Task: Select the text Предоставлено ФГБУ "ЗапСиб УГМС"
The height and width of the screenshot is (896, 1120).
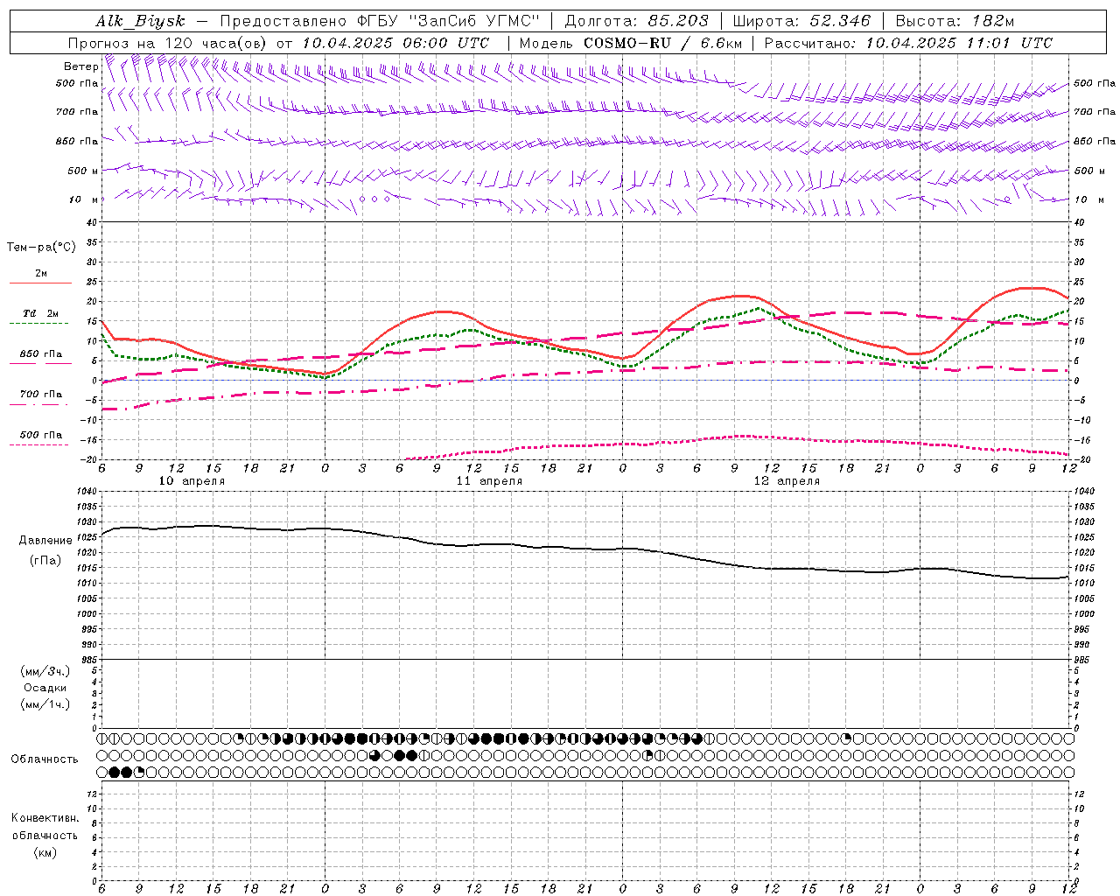Action: tap(381, 21)
